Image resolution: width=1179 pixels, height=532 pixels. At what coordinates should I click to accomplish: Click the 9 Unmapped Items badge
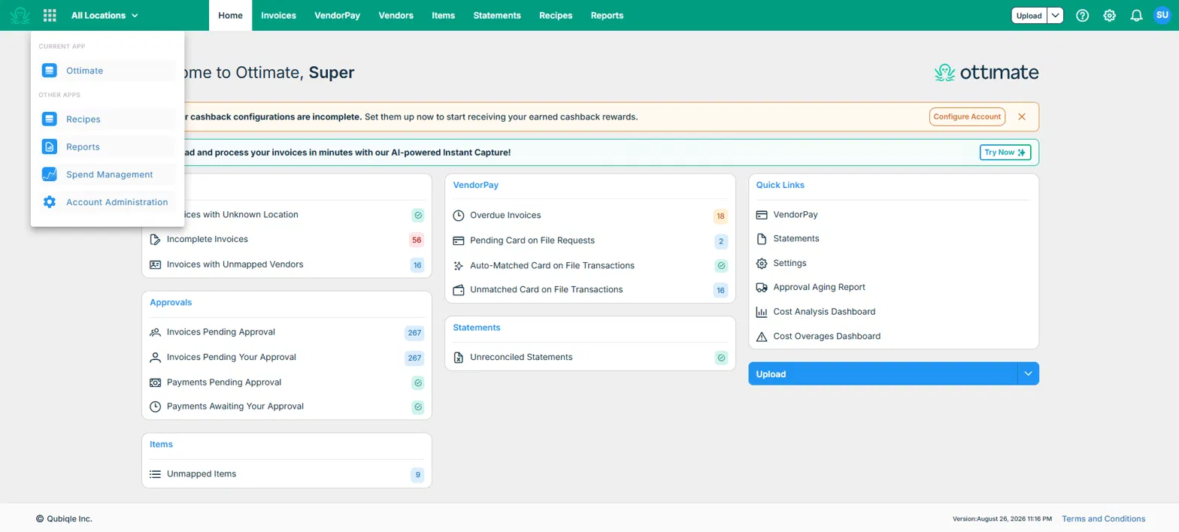417,475
